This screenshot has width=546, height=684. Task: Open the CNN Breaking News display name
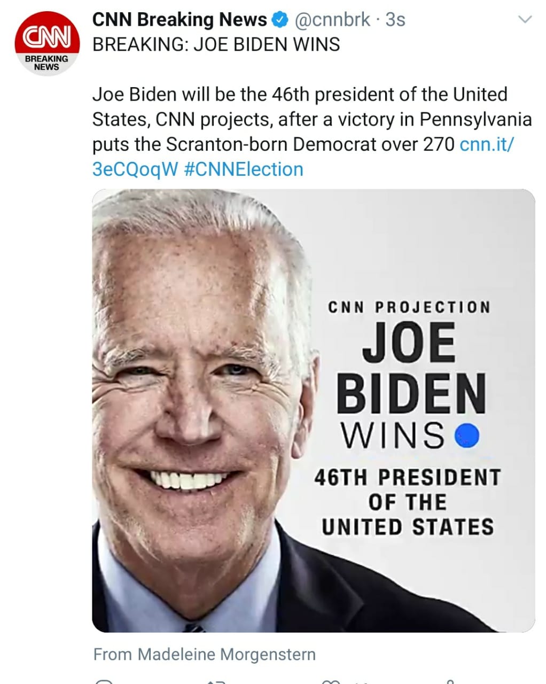point(180,20)
